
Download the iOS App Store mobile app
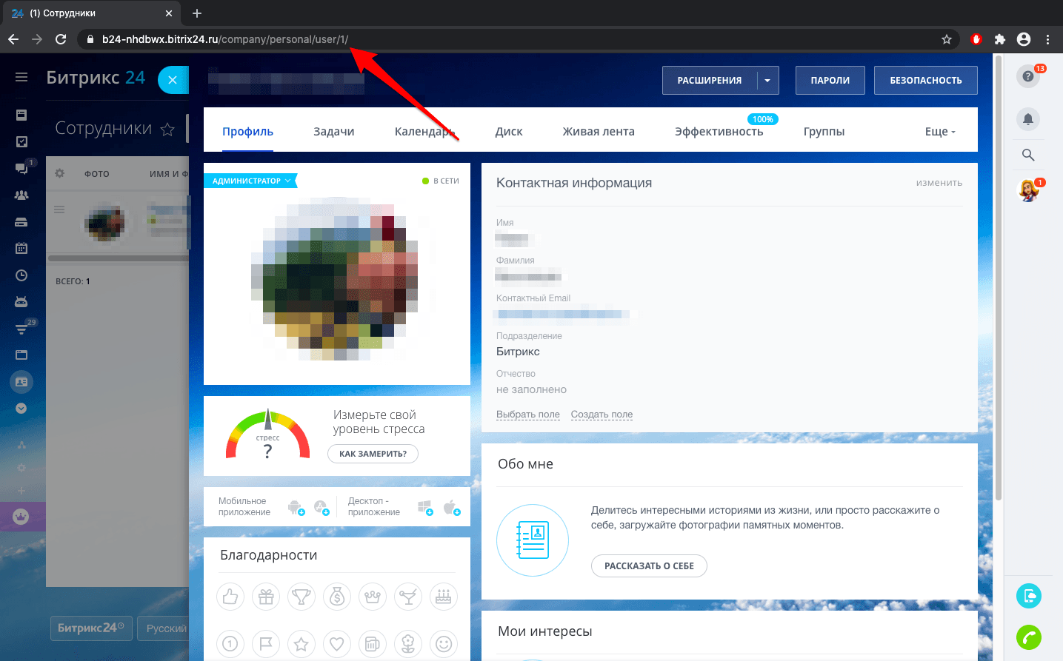(321, 507)
